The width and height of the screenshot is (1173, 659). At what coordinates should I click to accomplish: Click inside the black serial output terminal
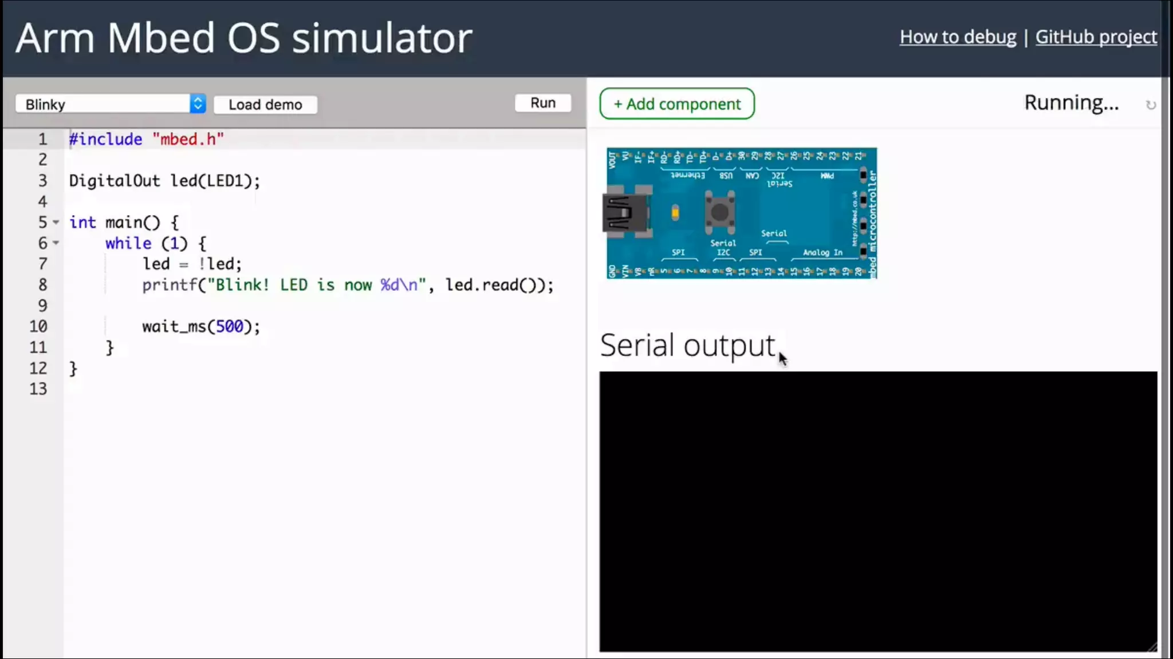pyautogui.click(x=877, y=511)
